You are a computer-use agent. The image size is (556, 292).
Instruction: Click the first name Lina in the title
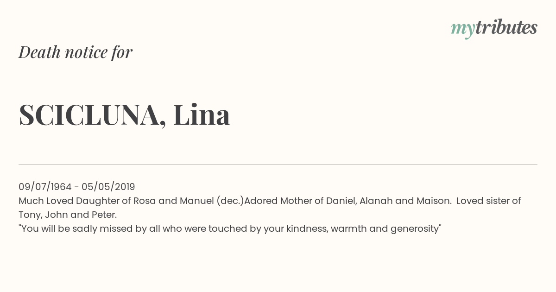click(202, 115)
